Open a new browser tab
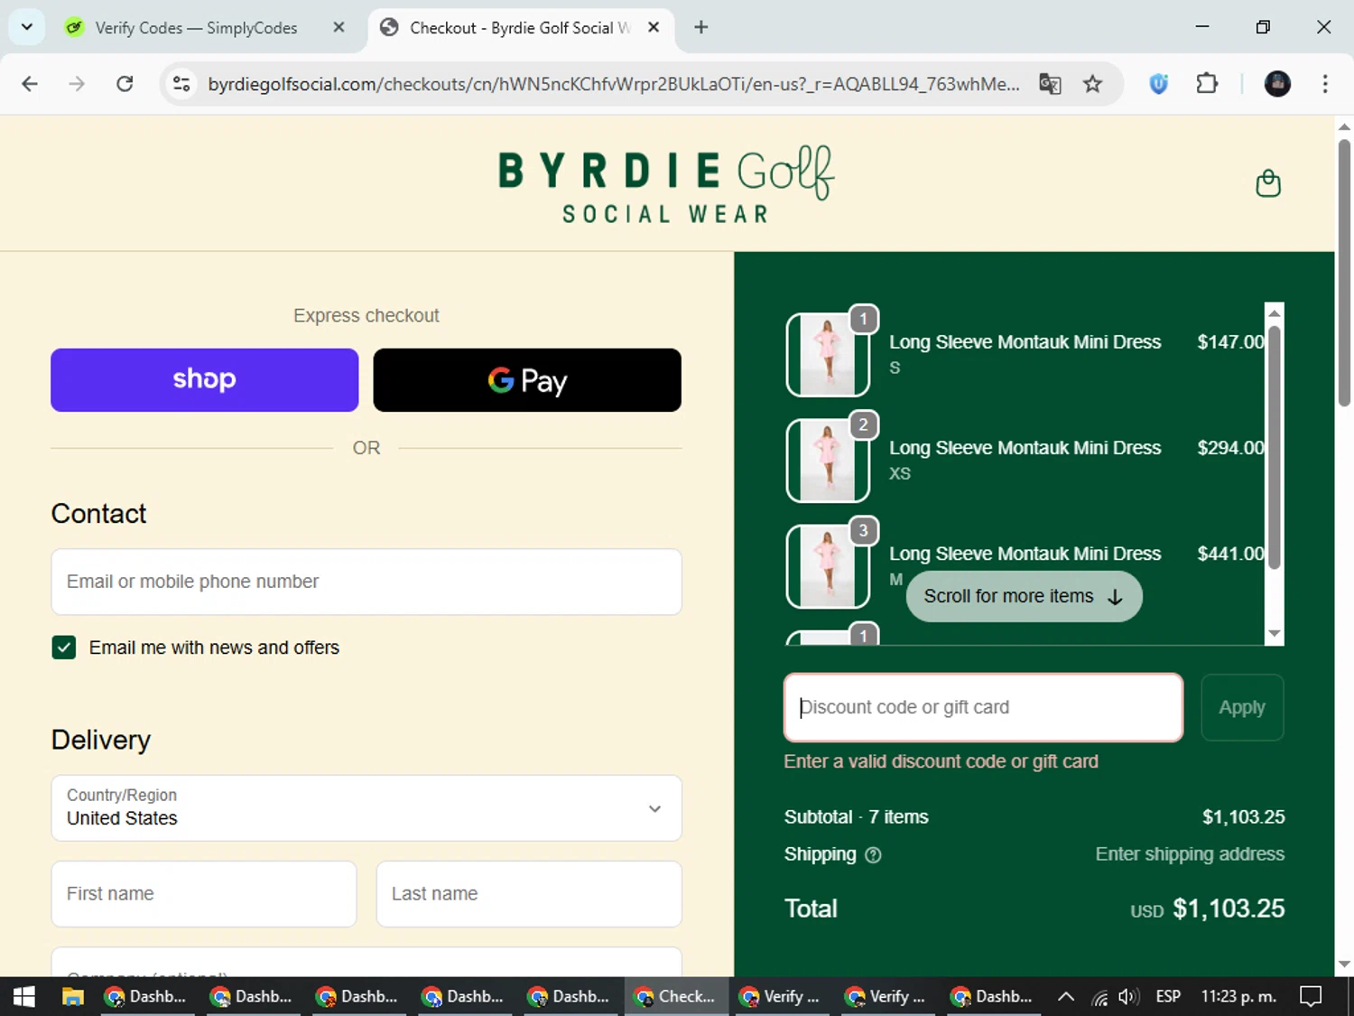Image resolution: width=1354 pixels, height=1016 pixels. pyautogui.click(x=701, y=27)
